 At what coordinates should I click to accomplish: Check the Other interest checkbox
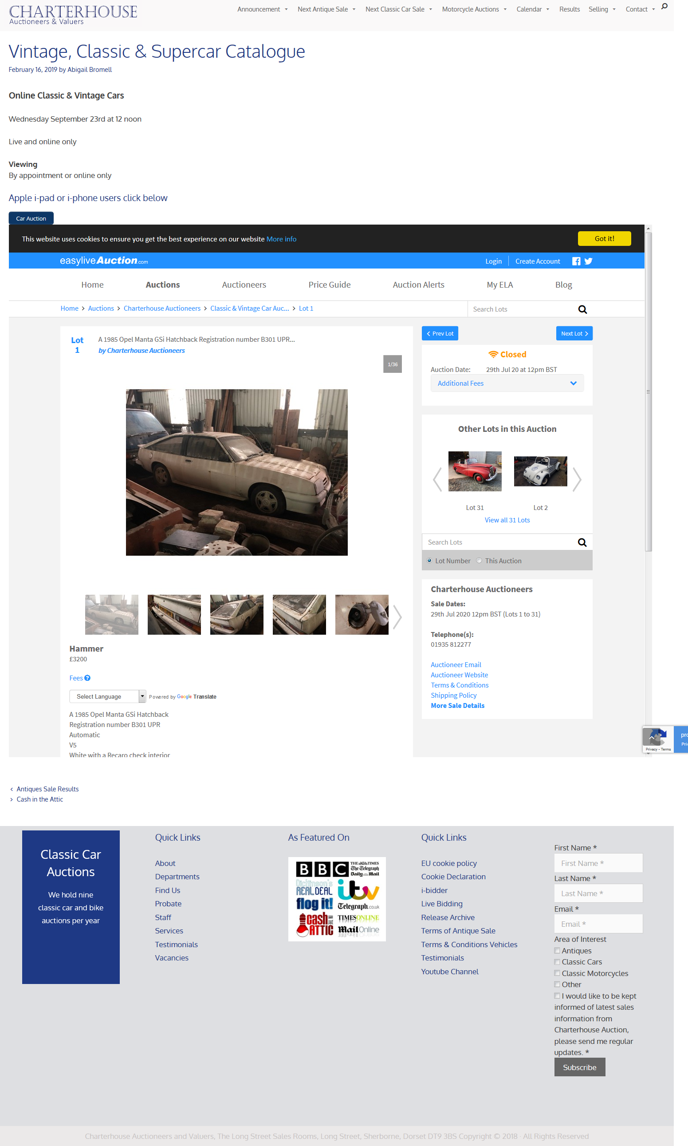tap(557, 984)
